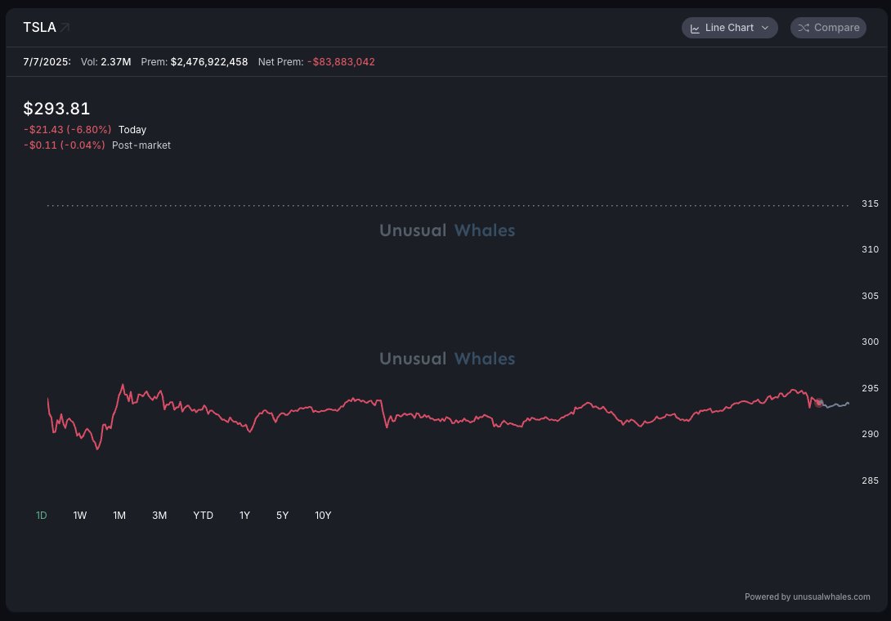This screenshot has height=621, width=891.
Task: Click the 7/7/2025 date label
Action: coord(47,62)
